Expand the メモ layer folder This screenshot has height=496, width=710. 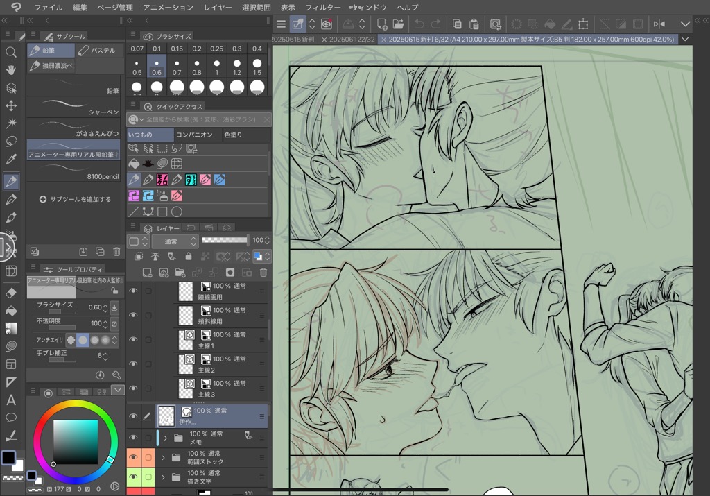coord(166,438)
